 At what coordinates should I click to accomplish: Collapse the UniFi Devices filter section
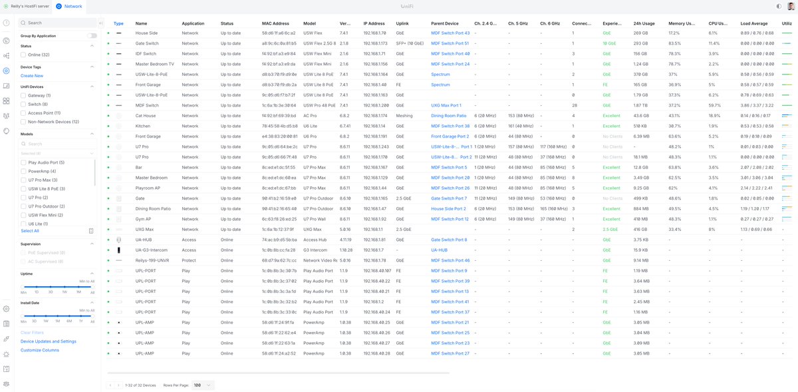point(92,87)
